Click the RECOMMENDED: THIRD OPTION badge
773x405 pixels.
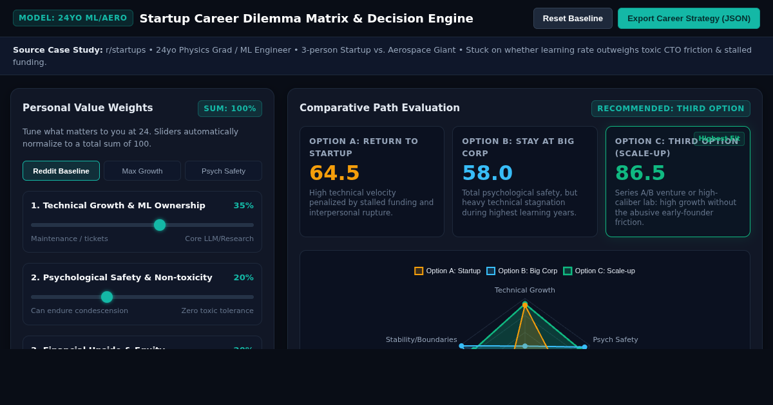pos(671,109)
